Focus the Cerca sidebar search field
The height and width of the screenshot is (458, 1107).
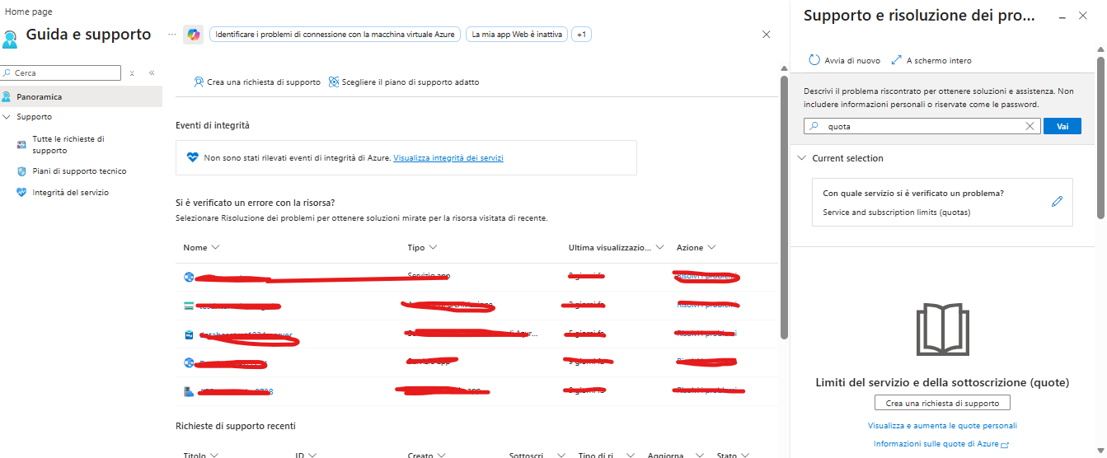[61, 73]
